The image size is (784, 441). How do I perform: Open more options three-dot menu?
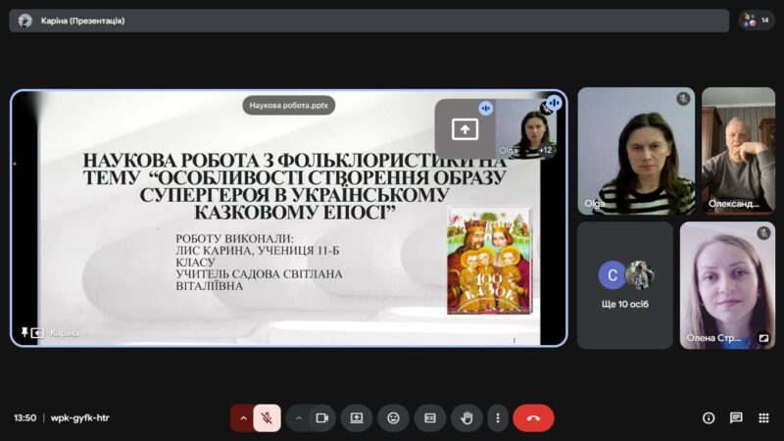click(x=498, y=418)
